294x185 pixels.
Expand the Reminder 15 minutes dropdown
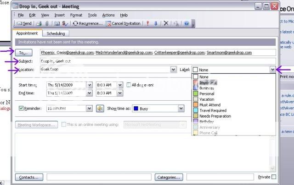90,109
